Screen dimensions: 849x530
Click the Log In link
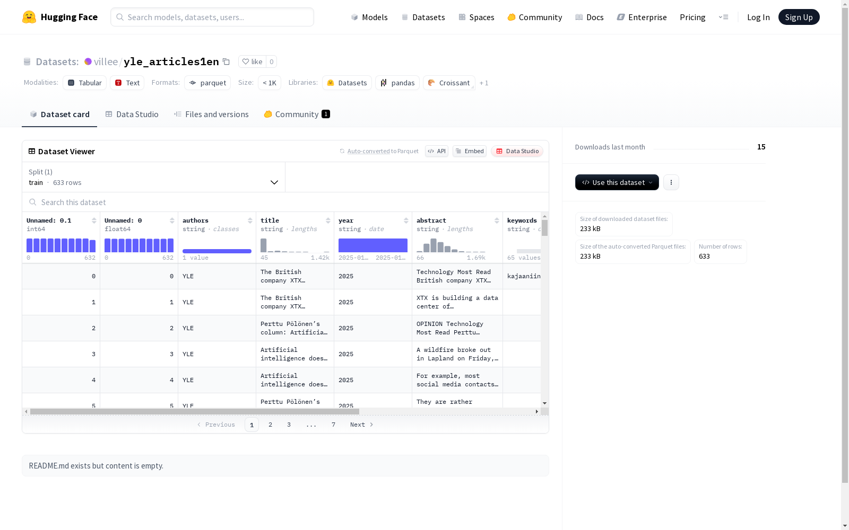(758, 17)
